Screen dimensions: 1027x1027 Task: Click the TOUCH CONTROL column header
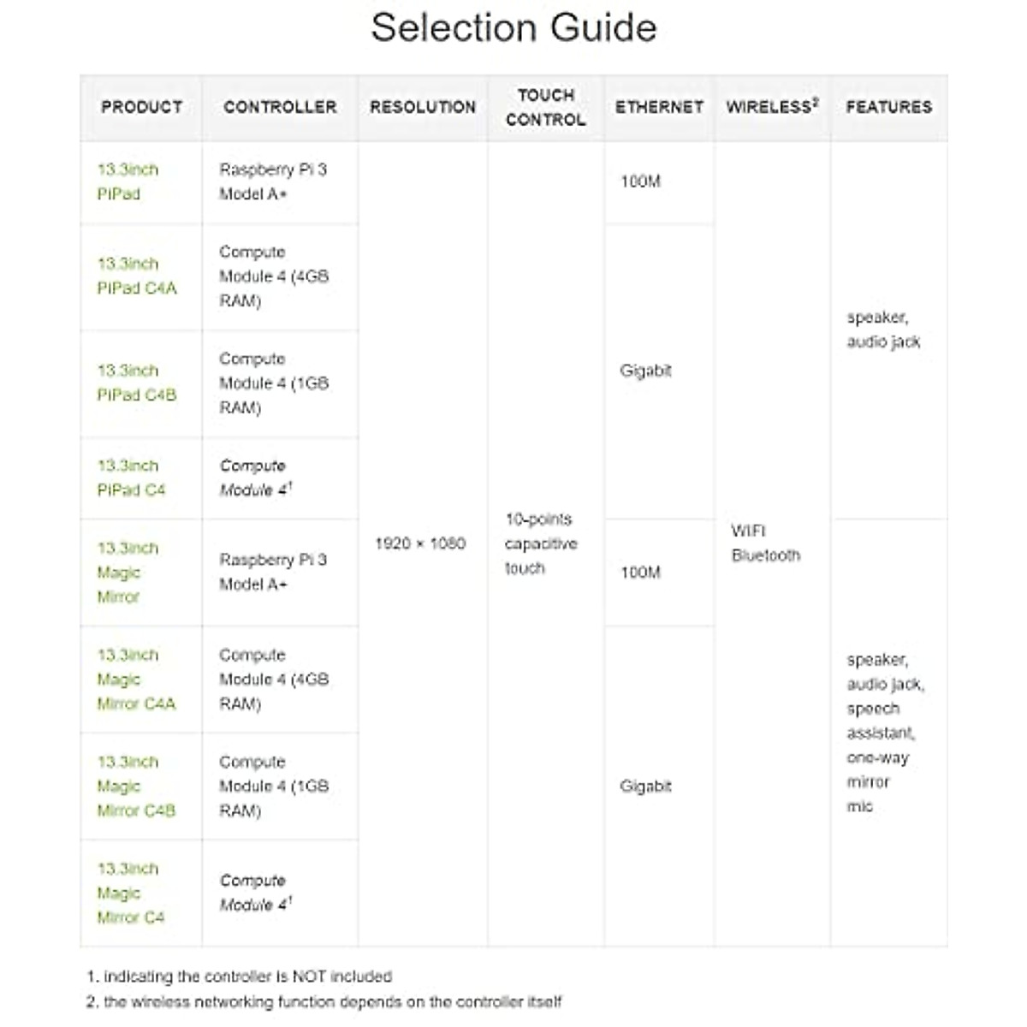(x=545, y=107)
